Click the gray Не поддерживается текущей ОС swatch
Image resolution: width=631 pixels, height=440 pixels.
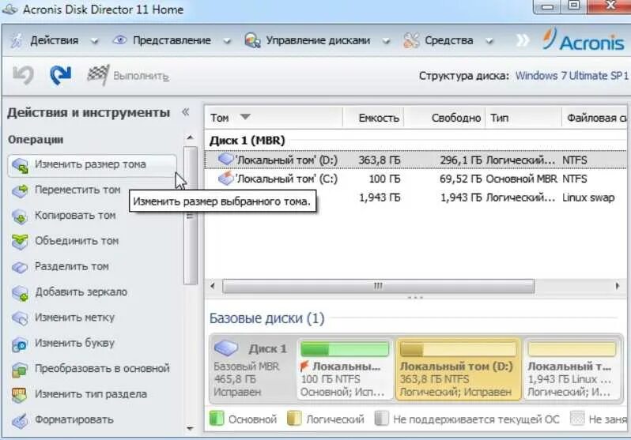381,419
